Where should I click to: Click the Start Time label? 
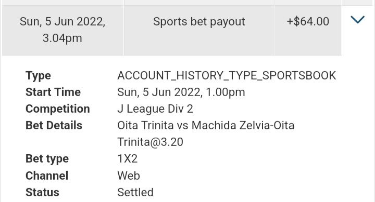pyautogui.click(x=53, y=92)
